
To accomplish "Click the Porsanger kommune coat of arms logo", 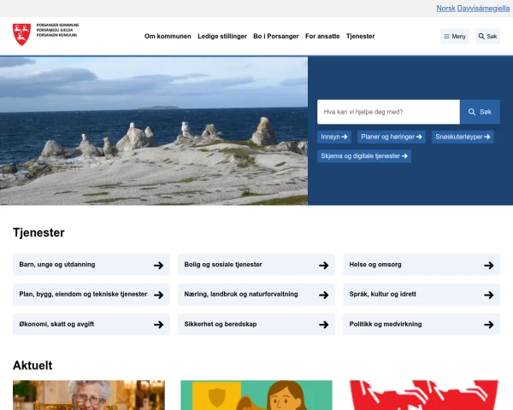I will point(21,34).
